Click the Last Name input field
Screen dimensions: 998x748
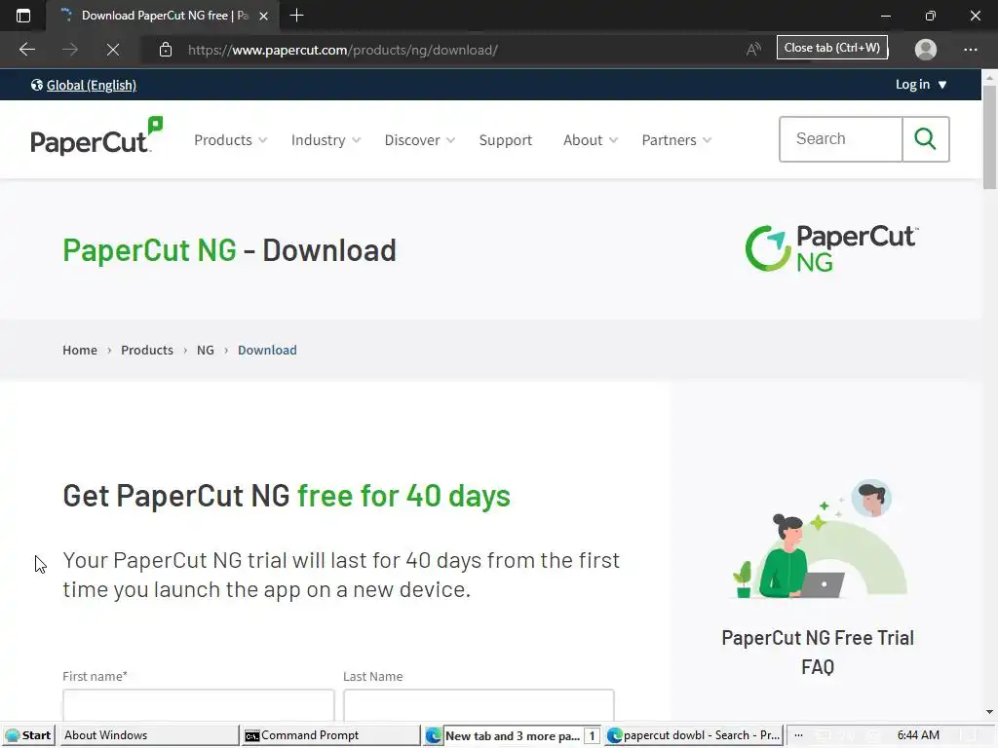click(x=479, y=706)
